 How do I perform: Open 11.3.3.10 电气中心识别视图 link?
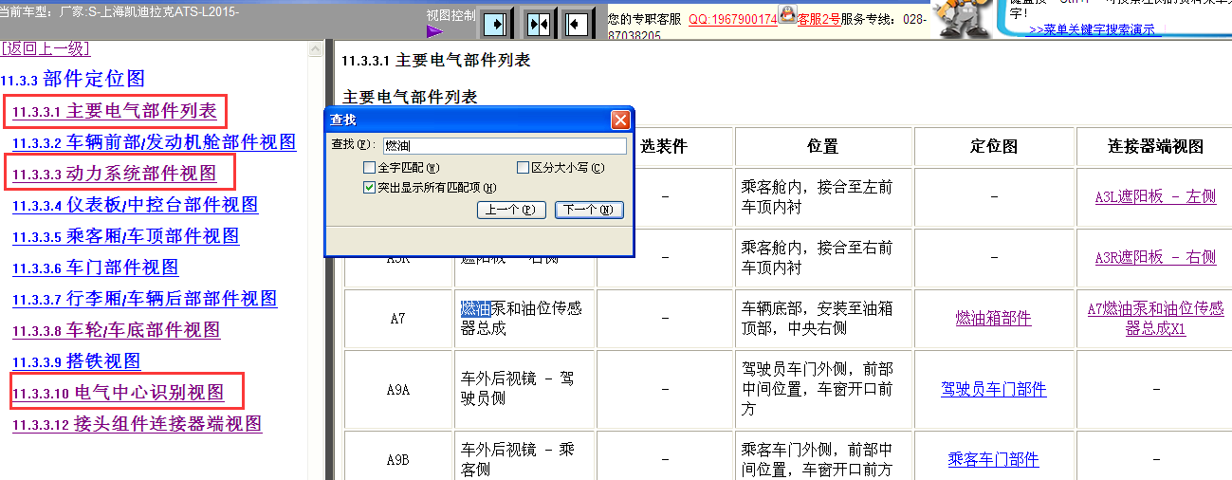(x=118, y=392)
